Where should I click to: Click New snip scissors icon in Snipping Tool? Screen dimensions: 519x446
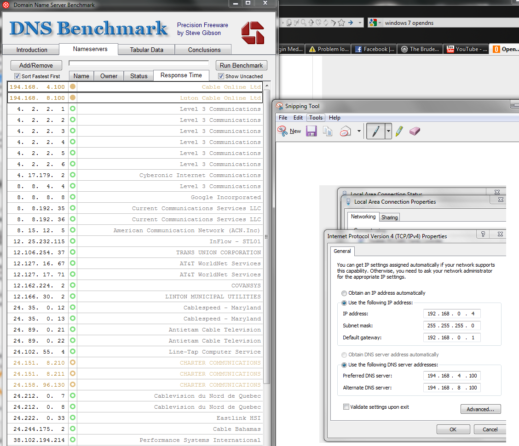283,131
